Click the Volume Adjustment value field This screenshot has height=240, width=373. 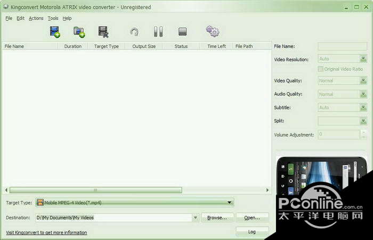tap(339, 135)
